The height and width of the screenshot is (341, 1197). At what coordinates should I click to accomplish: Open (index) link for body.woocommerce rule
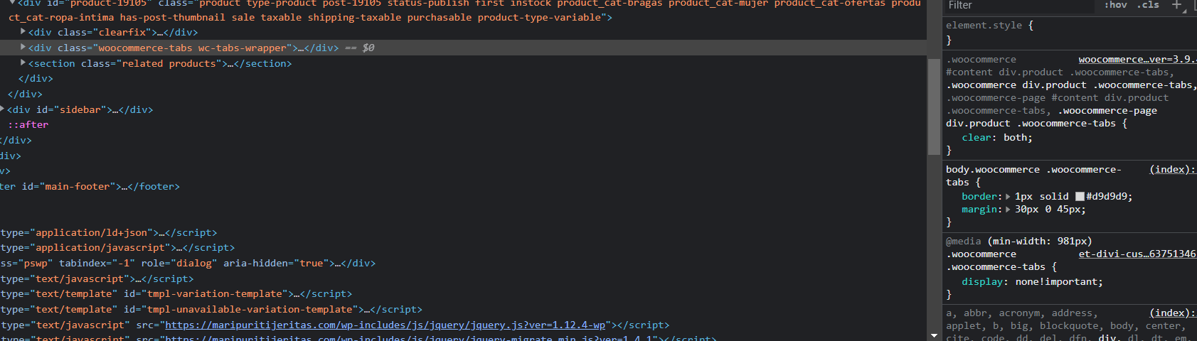1172,170
